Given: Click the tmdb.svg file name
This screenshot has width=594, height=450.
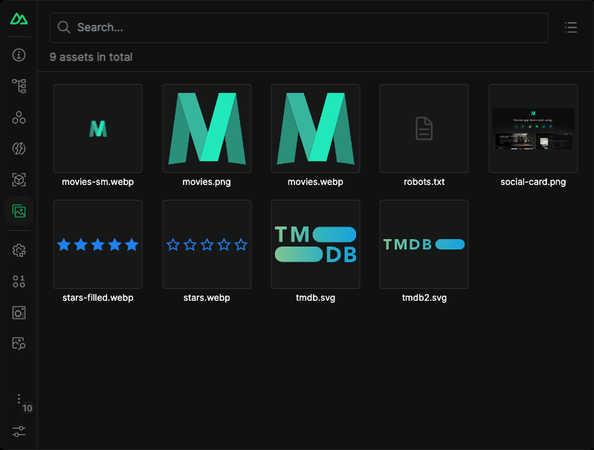Looking at the screenshot, I should click(x=315, y=298).
